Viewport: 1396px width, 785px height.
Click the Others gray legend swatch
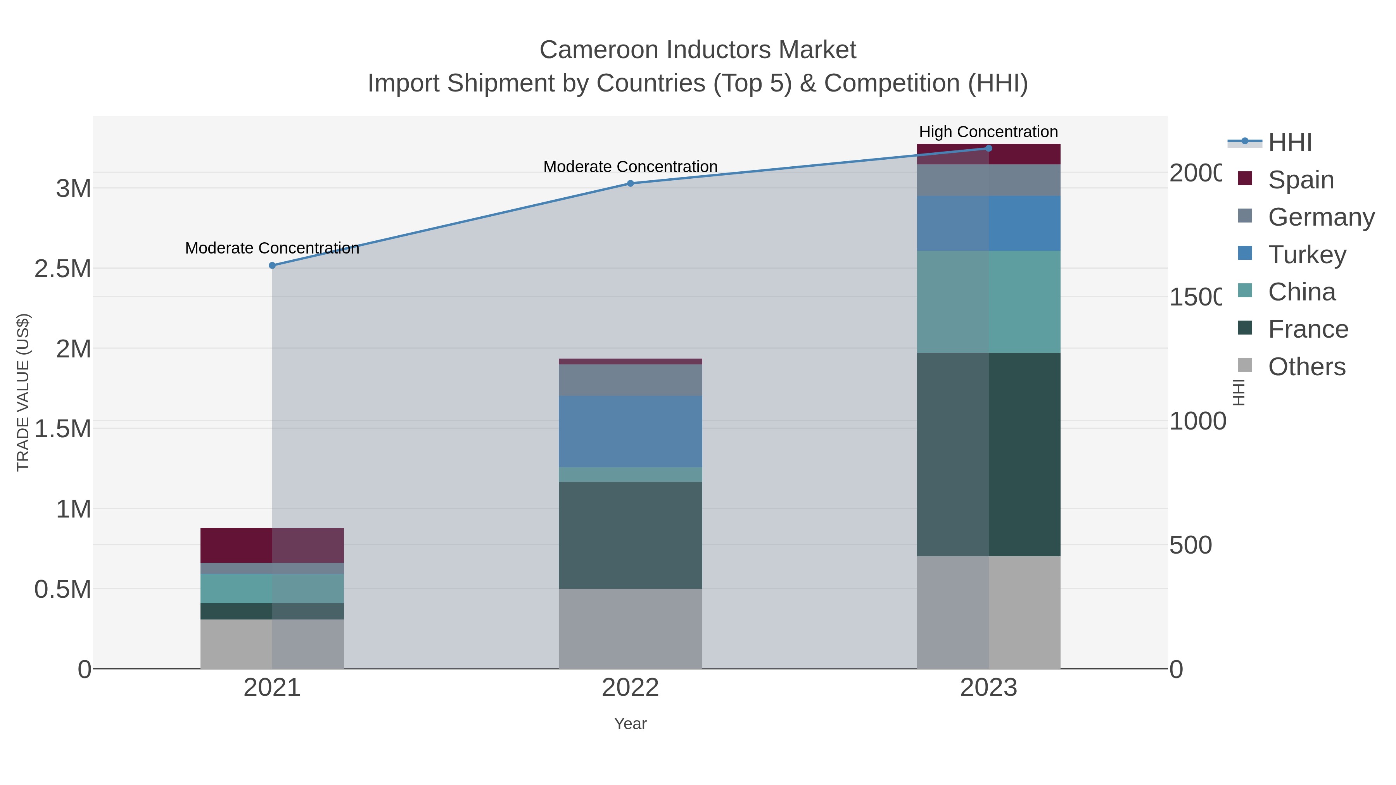[1245, 365]
